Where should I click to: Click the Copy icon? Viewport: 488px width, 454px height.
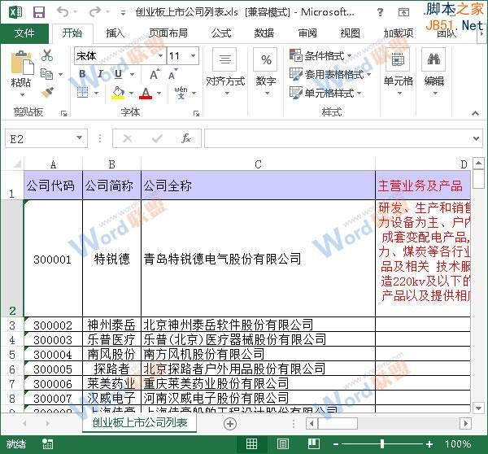(47, 74)
